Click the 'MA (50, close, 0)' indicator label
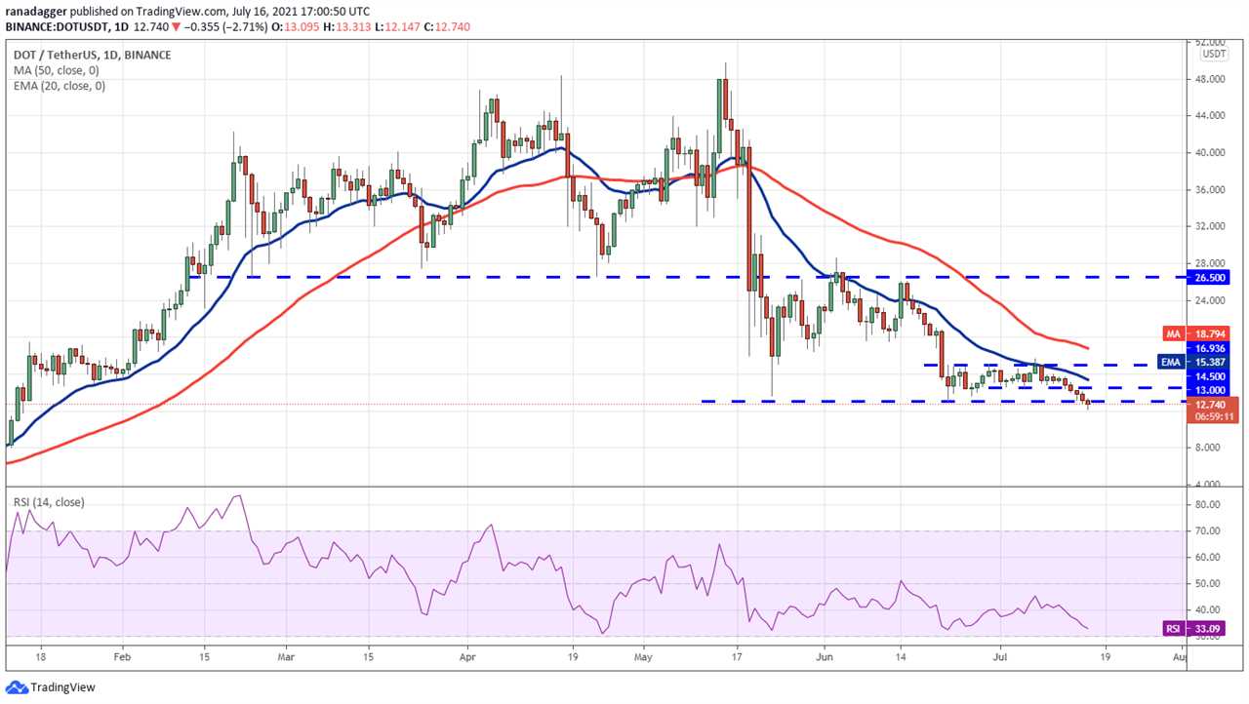This screenshot has width=1249, height=704. [x=59, y=70]
